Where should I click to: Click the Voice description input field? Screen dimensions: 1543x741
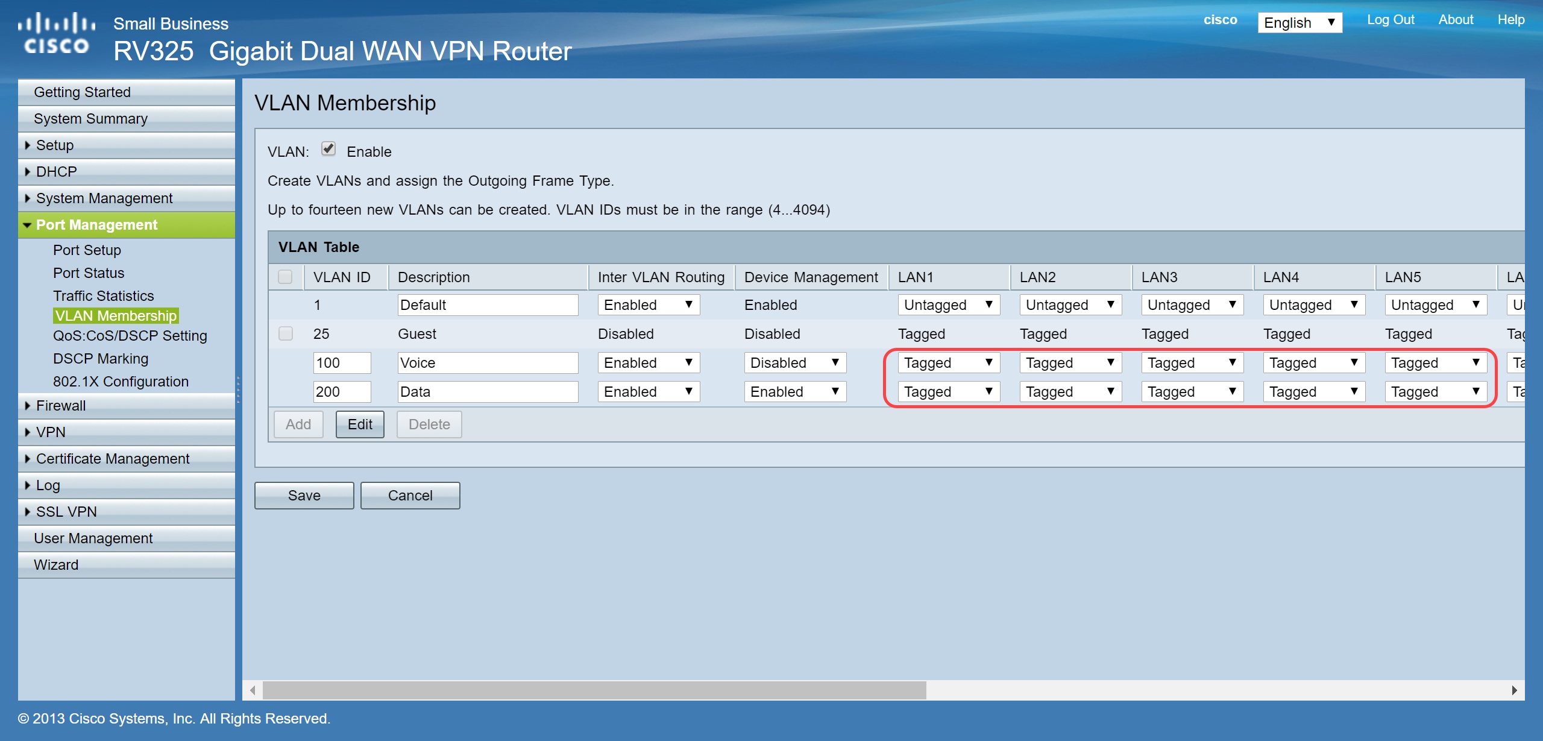point(487,362)
